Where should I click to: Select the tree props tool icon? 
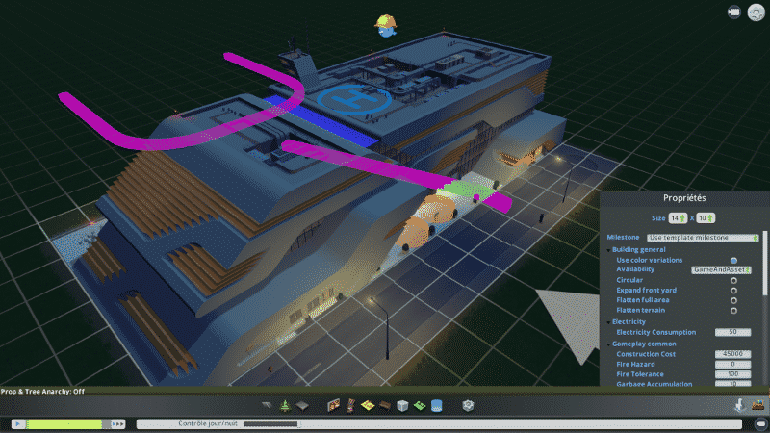pos(284,406)
